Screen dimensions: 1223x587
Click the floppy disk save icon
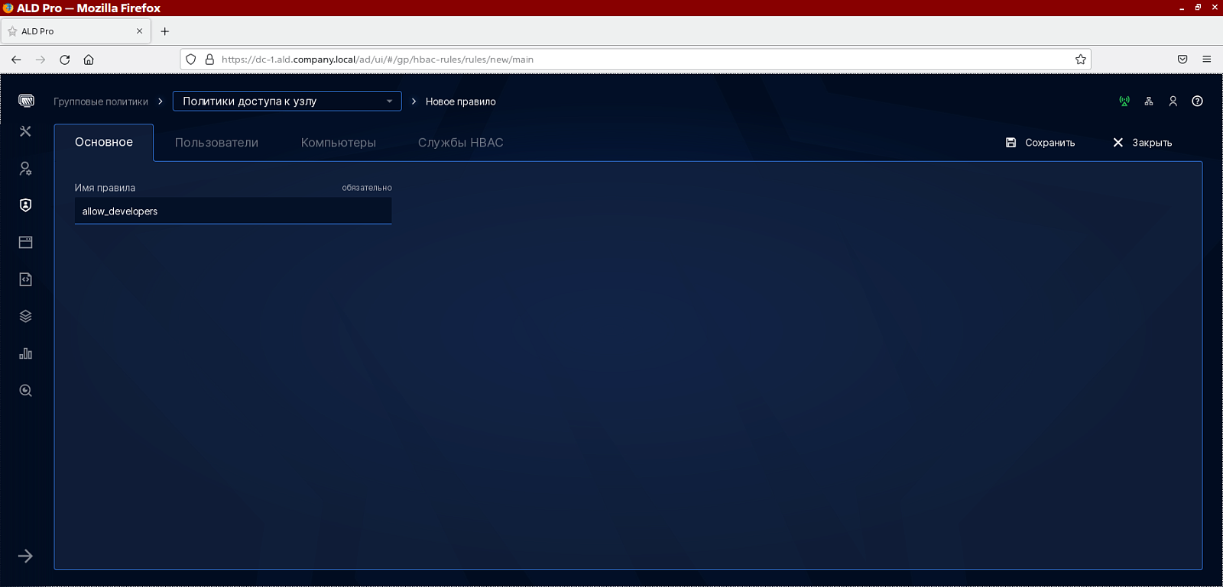(x=1011, y=143)
